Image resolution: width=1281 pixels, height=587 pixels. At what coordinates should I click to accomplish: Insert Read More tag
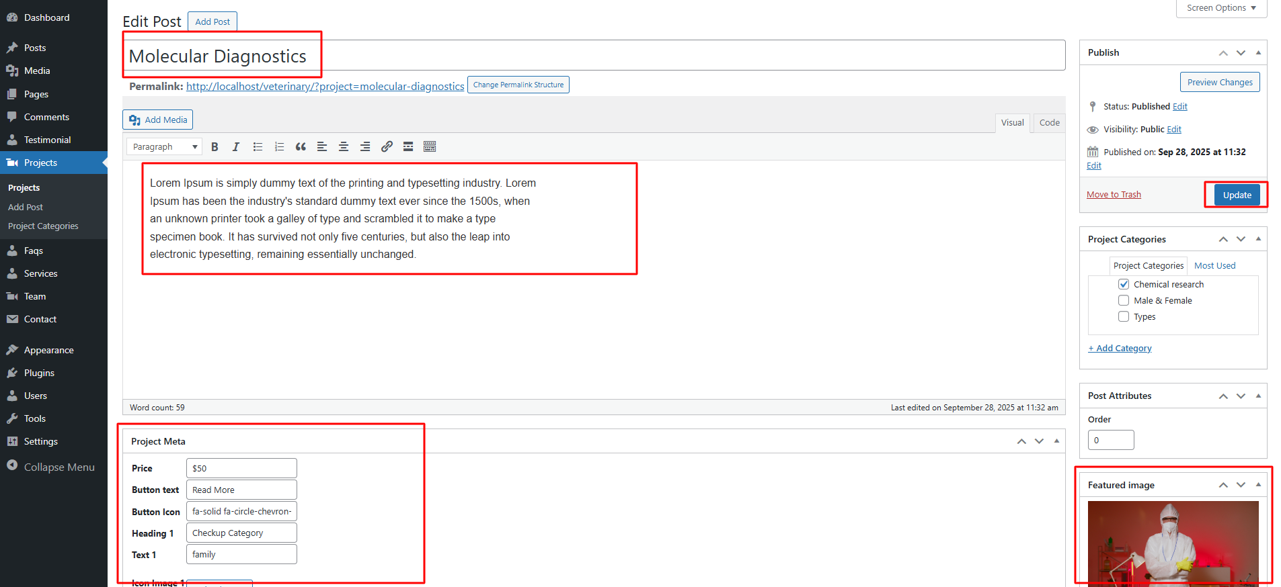point(408,147)
